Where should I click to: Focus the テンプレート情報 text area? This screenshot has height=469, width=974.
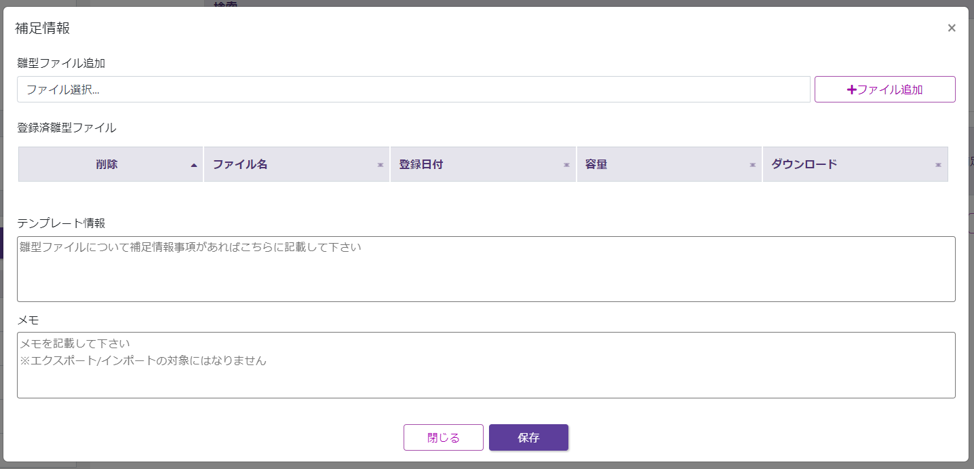pyautogui.click(x=486, y=269)
